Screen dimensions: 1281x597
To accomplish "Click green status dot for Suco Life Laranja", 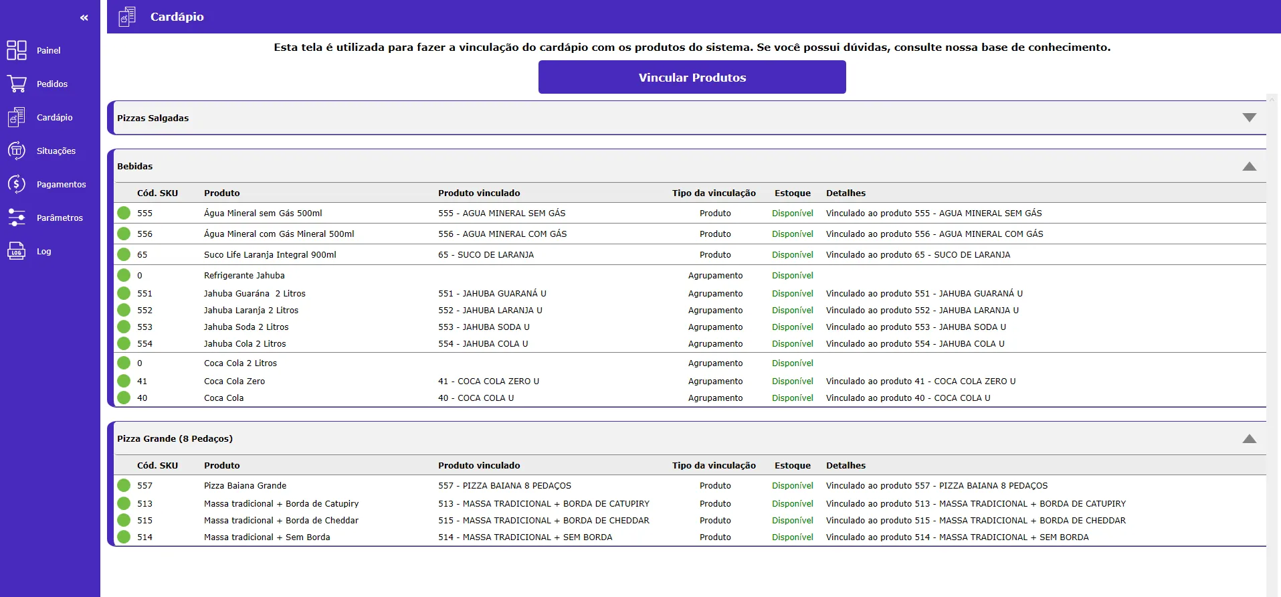I will click(124, 254).
